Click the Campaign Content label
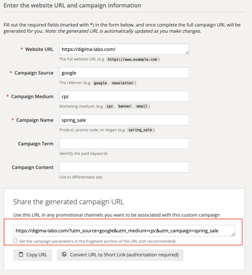Viewport: 252px width, 275px height. coord(33,168)
